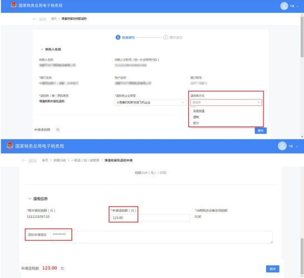The width and height of the screenshot is (304, 278).
Task: Click the tax bureau emblem in lower header
Action: [10, 146]
